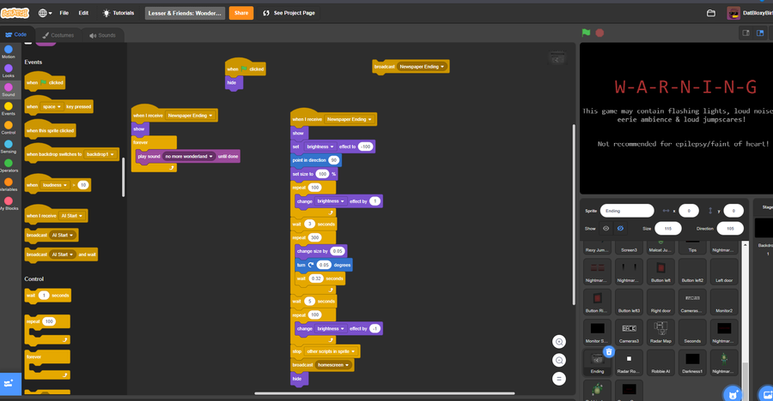Open Choose a Backdrop button
This screenshot has height=401, width=773.
(x=767, y=395)
